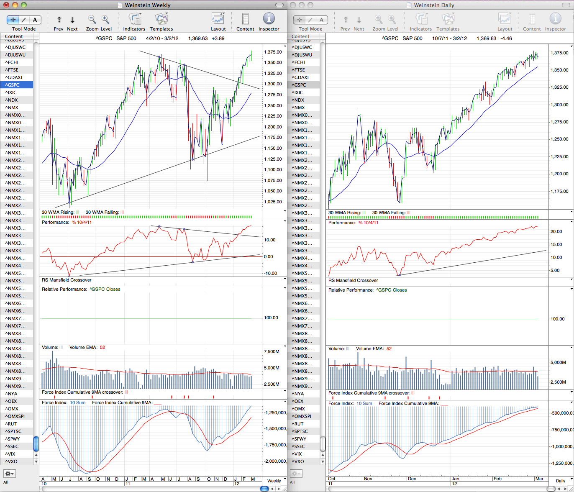Select ^RUT in Daily content list
The width and height of the screenshot is (574, 492).
coord(304,424)
